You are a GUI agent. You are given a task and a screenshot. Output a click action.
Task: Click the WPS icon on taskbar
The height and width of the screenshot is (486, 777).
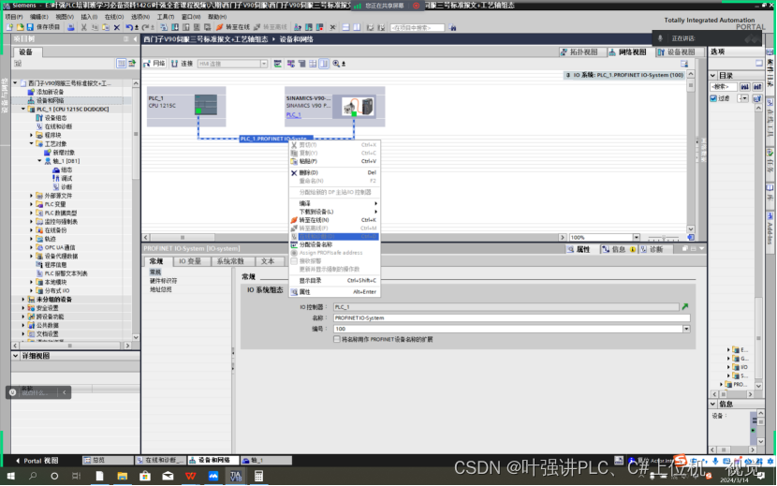click(190, 476)
